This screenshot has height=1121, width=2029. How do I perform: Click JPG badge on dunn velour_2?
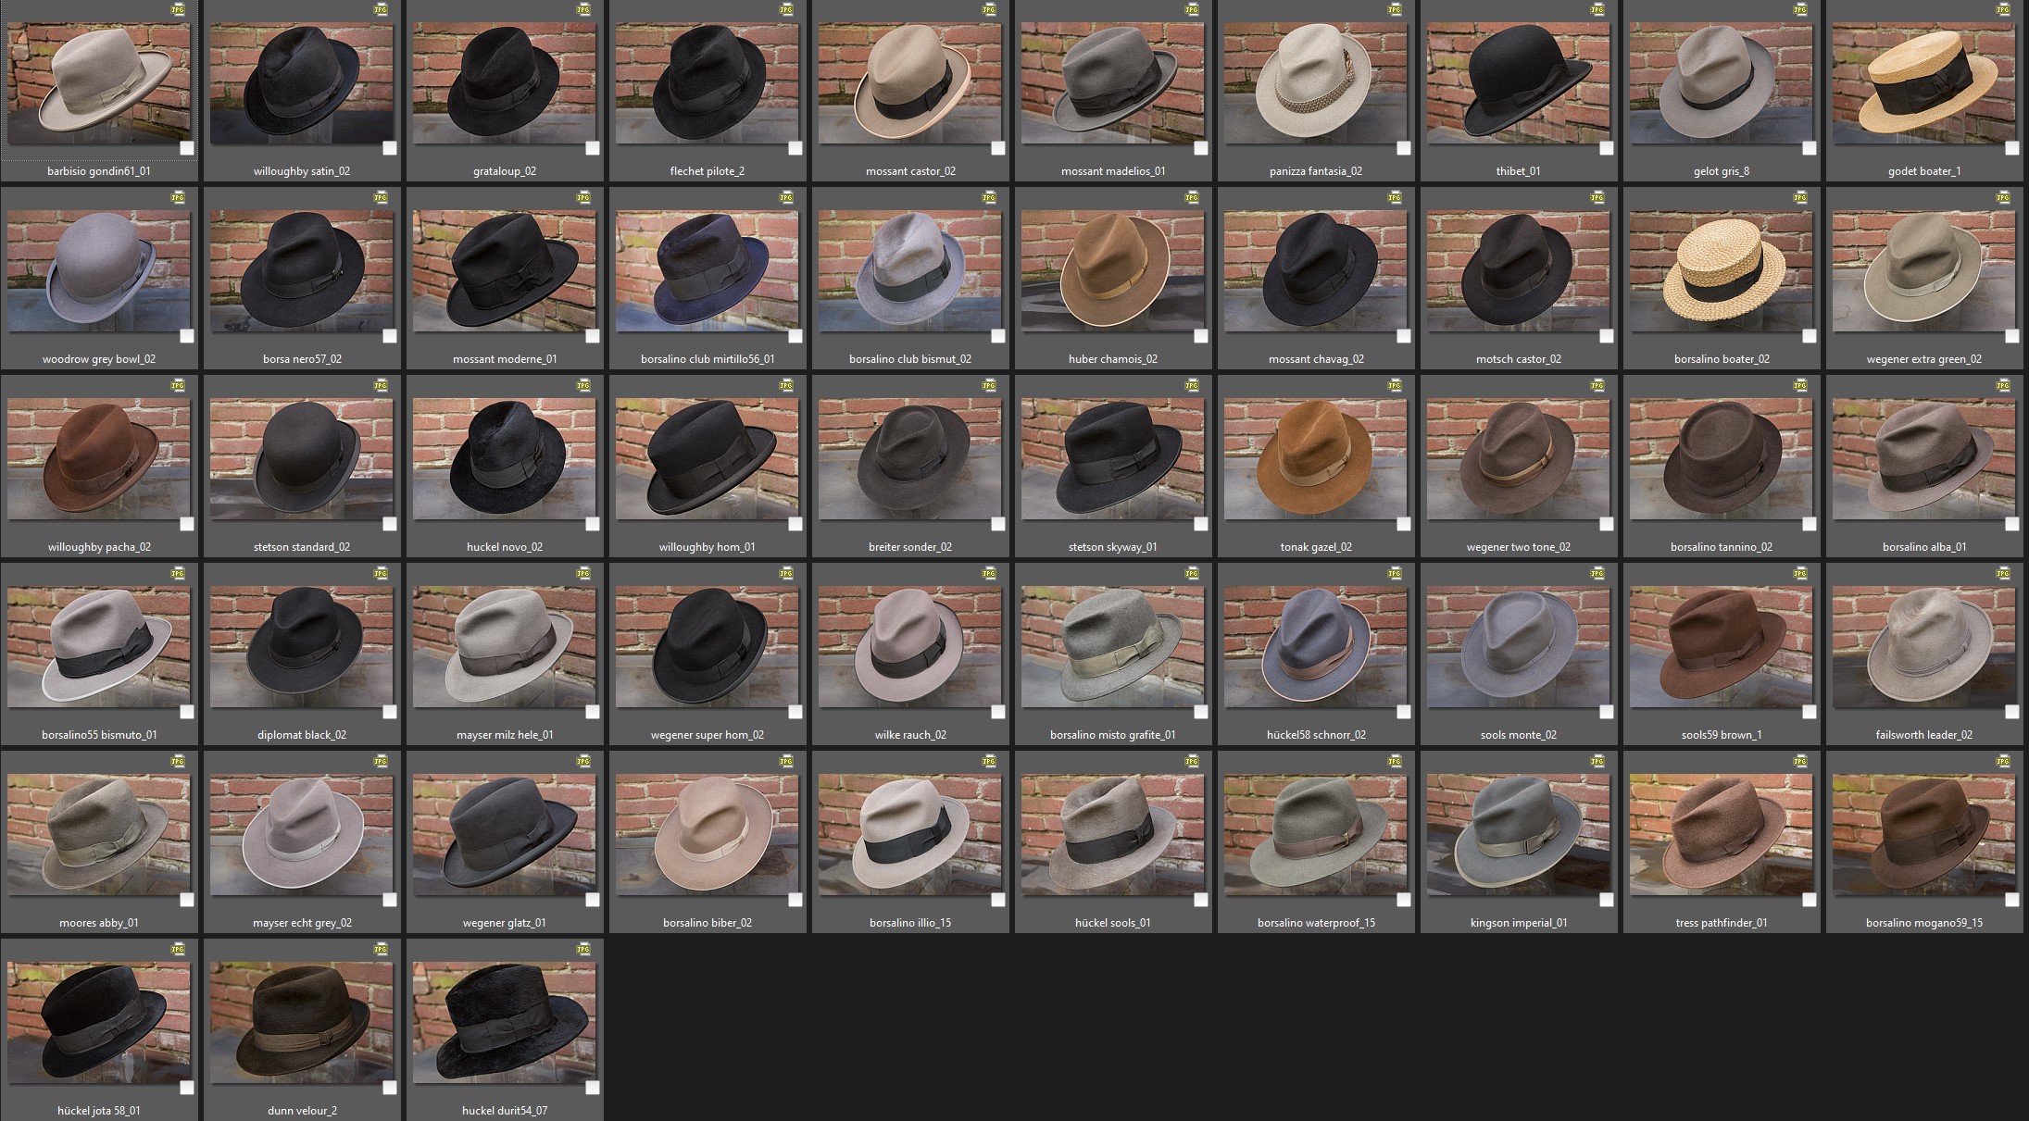pyautogui.click(x=381, y=949)
